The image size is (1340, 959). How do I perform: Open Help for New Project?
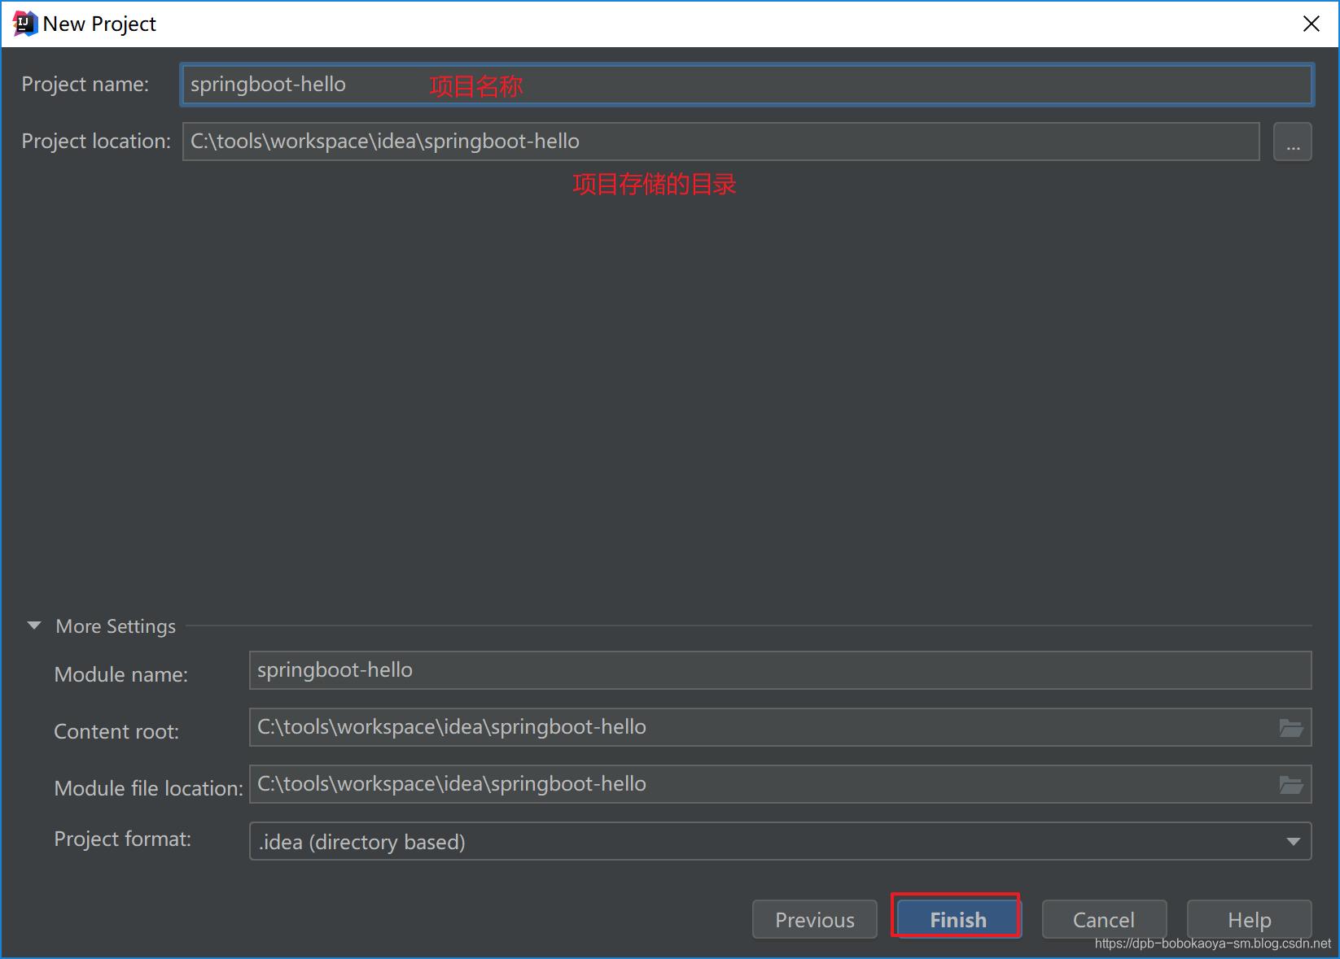(x=1250, y=919)
